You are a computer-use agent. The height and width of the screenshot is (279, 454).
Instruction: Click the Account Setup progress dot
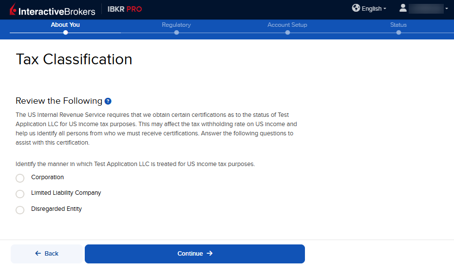point(287,33)
